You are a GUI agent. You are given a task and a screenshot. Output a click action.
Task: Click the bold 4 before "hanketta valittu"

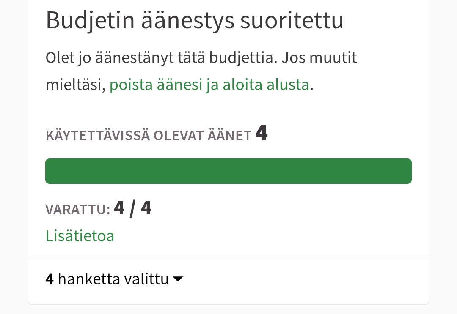[50, 279]
